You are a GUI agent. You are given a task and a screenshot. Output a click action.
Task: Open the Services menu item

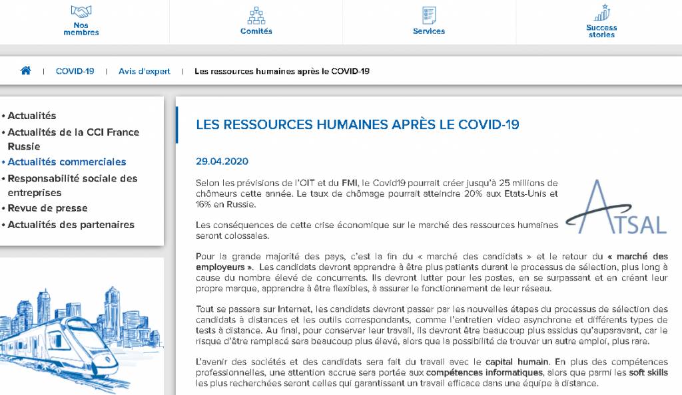tap(429, 31)
